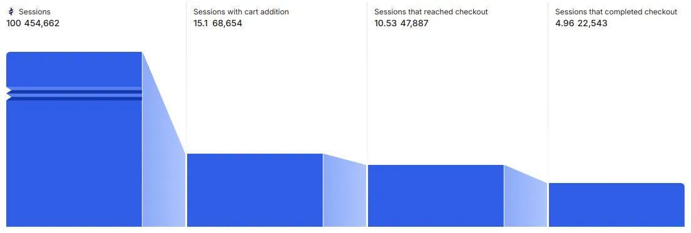This screenshot has height=233, width=691.
Task: Click the 68,654 cart addition count
Action: coord(227,23)
